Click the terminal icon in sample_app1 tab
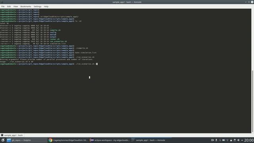254x143 pixels. point(2,135)
